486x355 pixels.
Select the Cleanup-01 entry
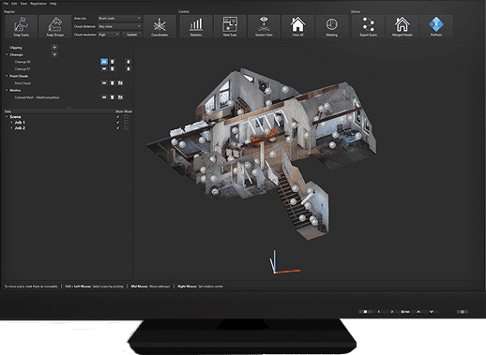click(x=23, y=68)
